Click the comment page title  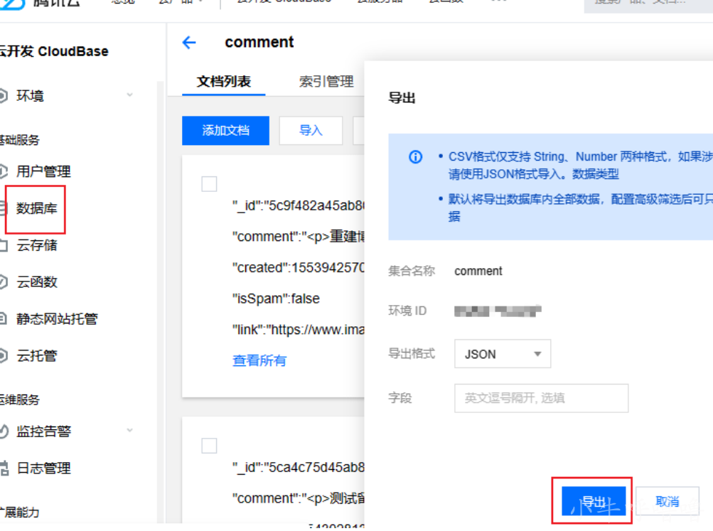[x=259, y=42]
